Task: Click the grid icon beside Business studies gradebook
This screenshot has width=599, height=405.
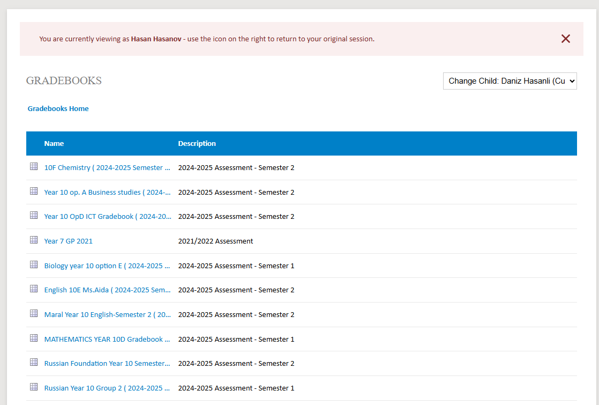Action: click(x=34, y=191)
